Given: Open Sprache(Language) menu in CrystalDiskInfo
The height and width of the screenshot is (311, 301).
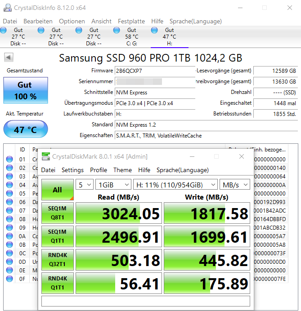Looking at the screenshot, I should point(196,21).
